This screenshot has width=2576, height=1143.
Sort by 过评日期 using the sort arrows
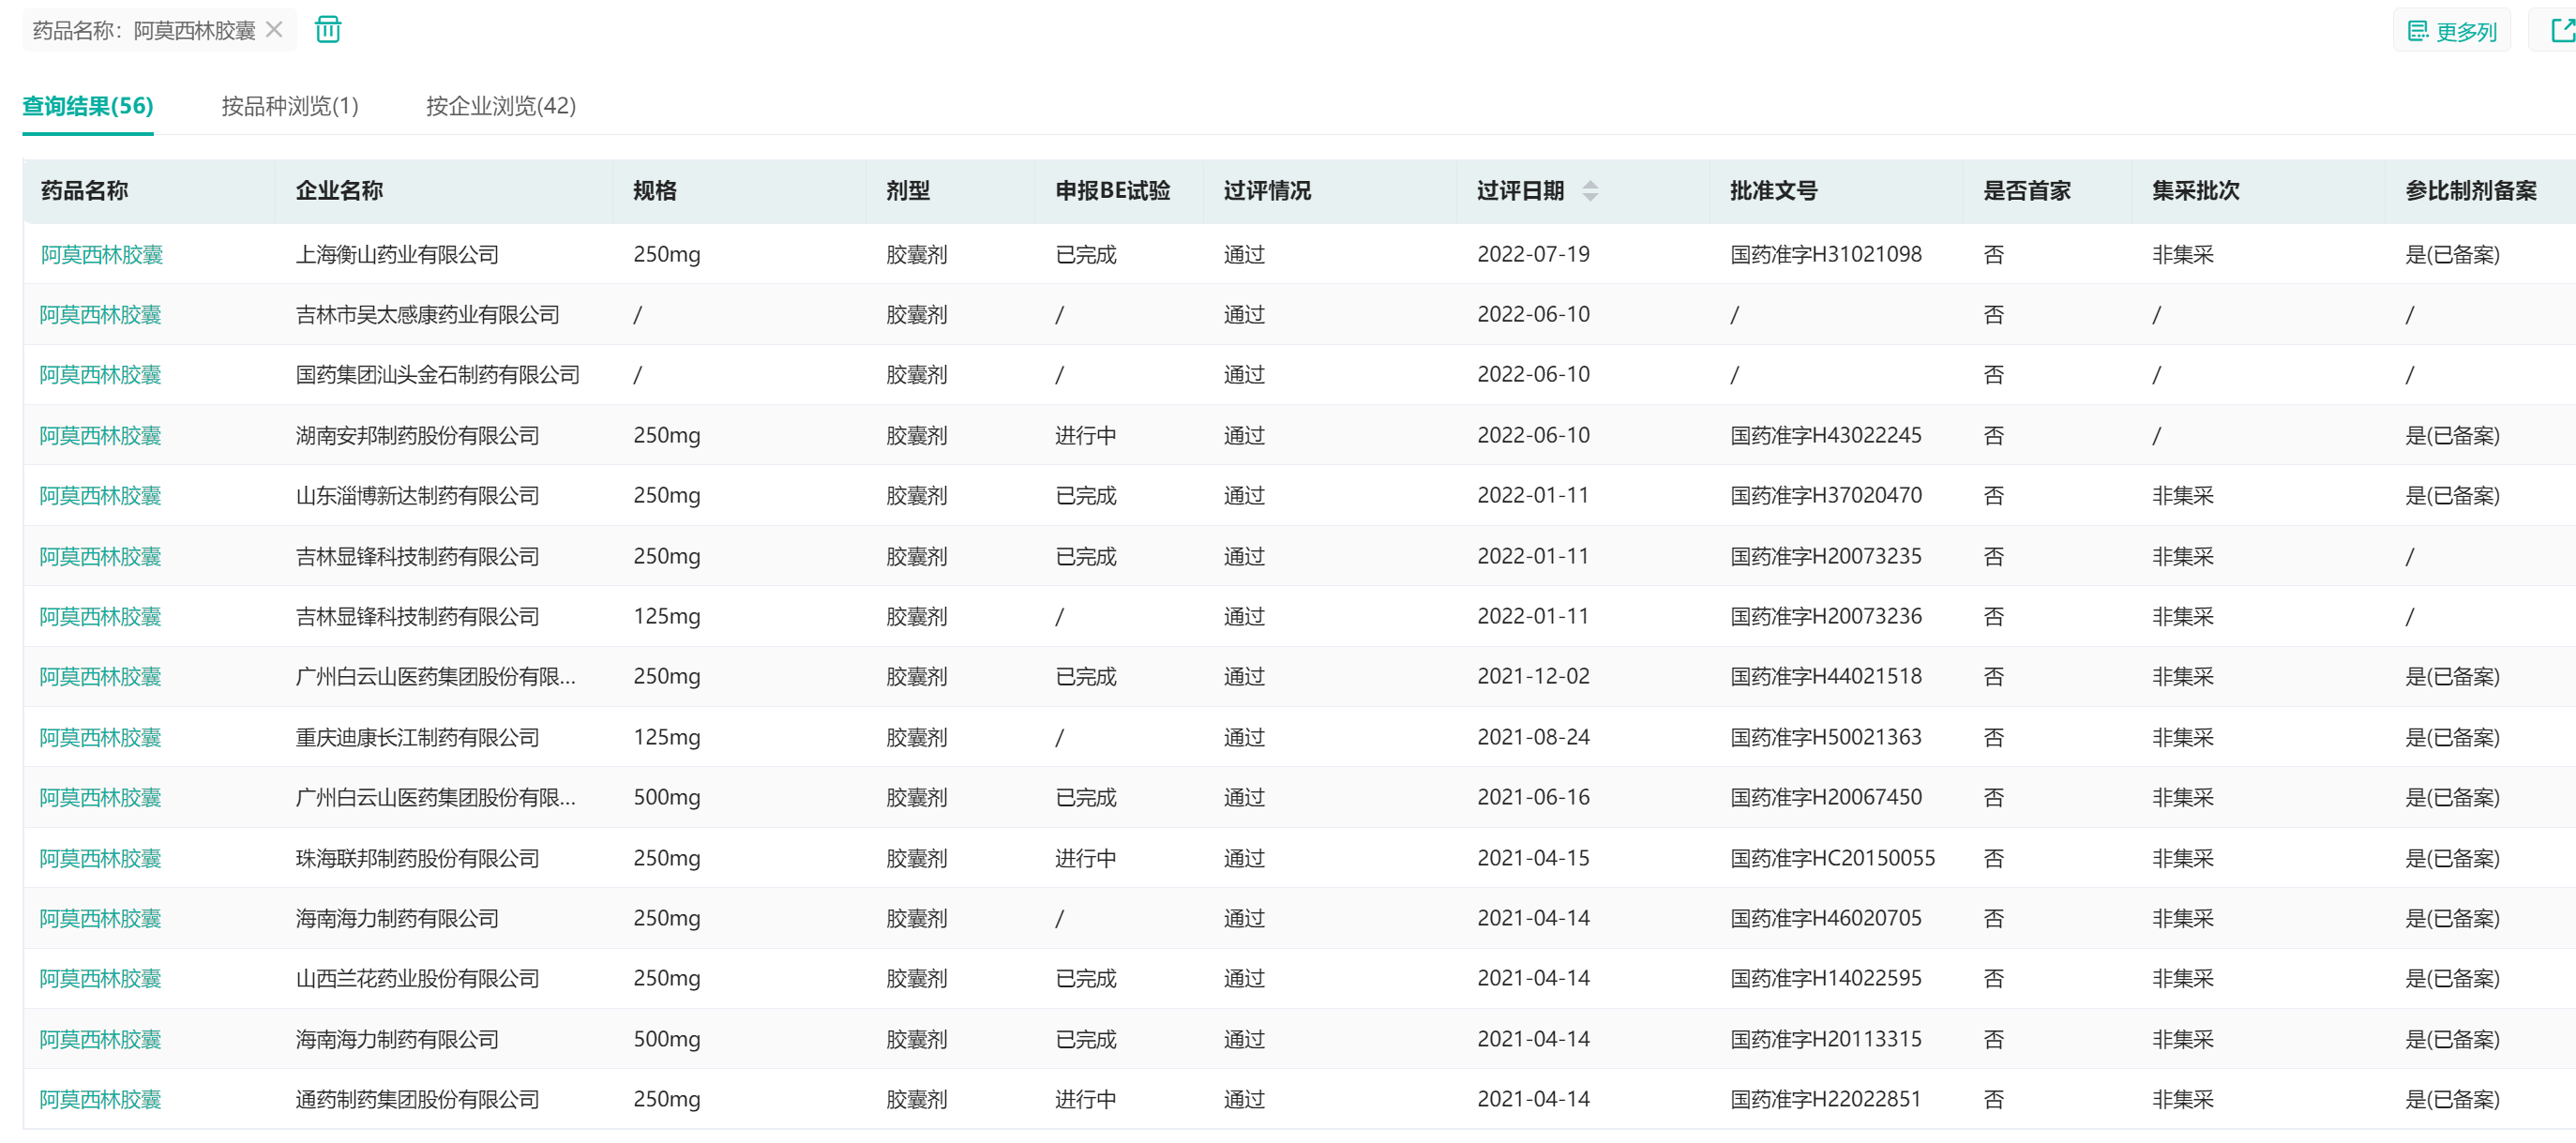click(1590, 191)
